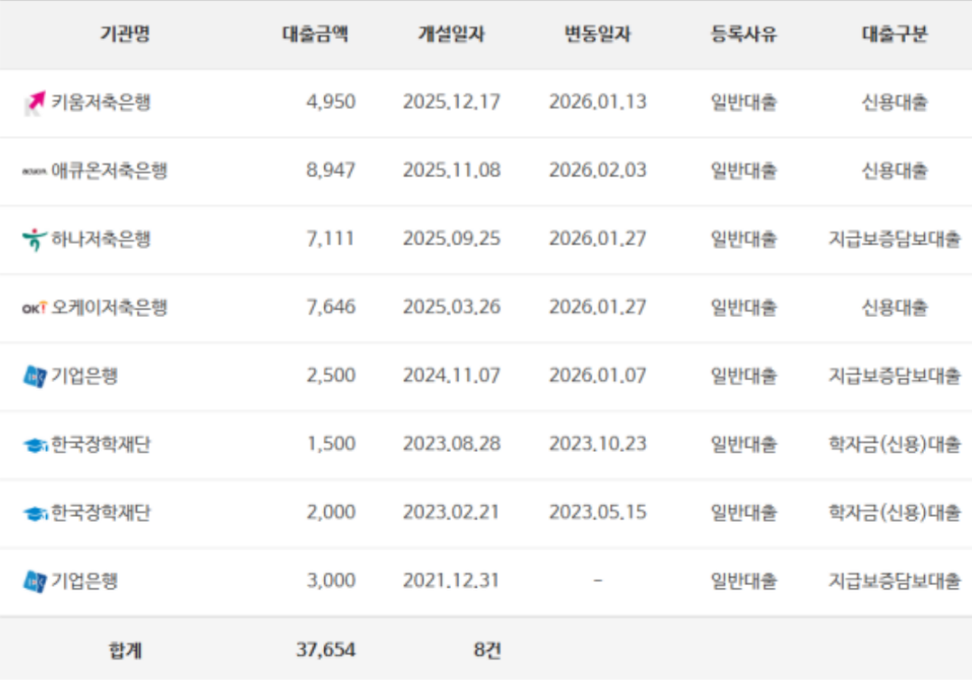Sort by the 대출금액 column header

point(315,34)
